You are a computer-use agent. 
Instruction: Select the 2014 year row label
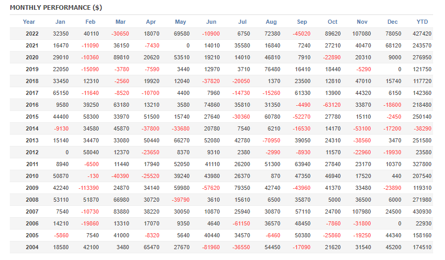32,129
